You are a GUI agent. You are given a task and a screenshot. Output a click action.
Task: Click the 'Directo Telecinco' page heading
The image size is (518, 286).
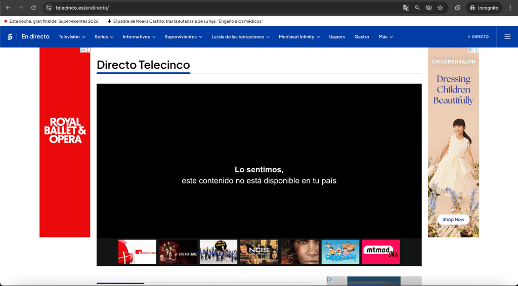click(143, 65)
